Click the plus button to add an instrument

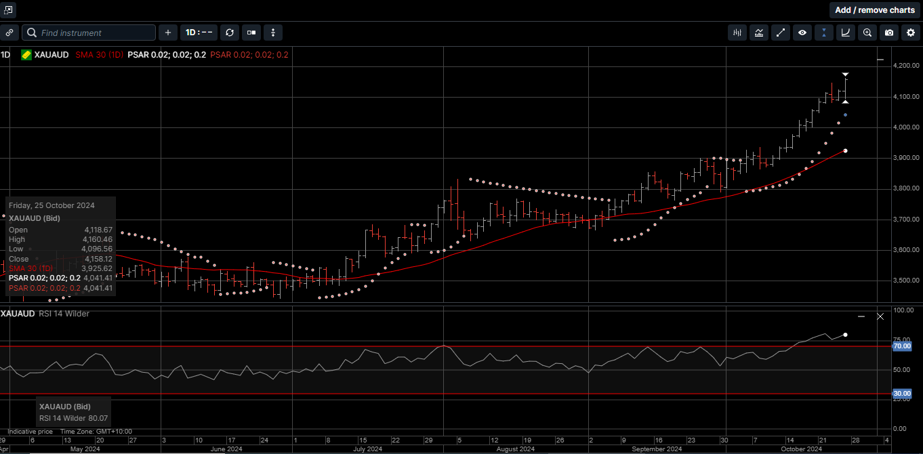[167, 32]
